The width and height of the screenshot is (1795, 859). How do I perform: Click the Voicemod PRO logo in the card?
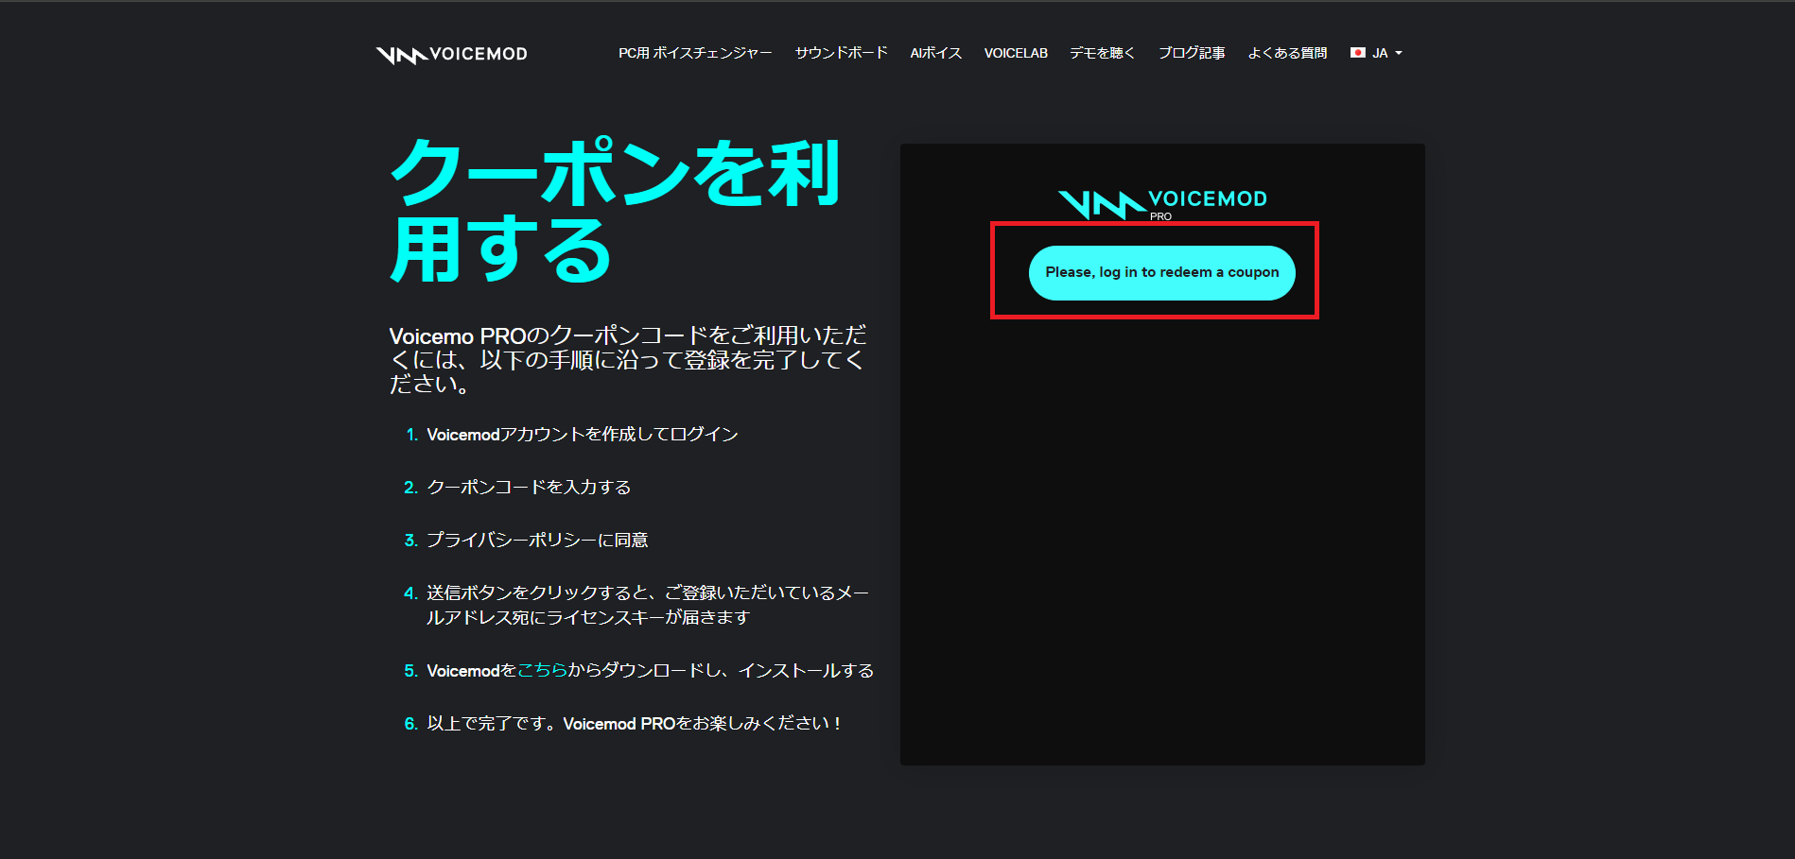(x=1162, y=203)
